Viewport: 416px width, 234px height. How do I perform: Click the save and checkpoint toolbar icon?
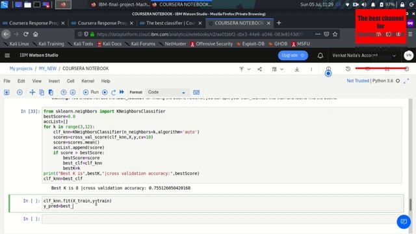pyautogui.click(x=6, y=92)
